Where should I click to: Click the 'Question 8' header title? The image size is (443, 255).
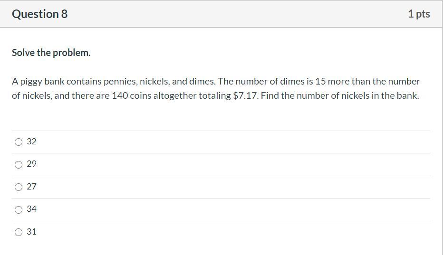pos(39,14)
